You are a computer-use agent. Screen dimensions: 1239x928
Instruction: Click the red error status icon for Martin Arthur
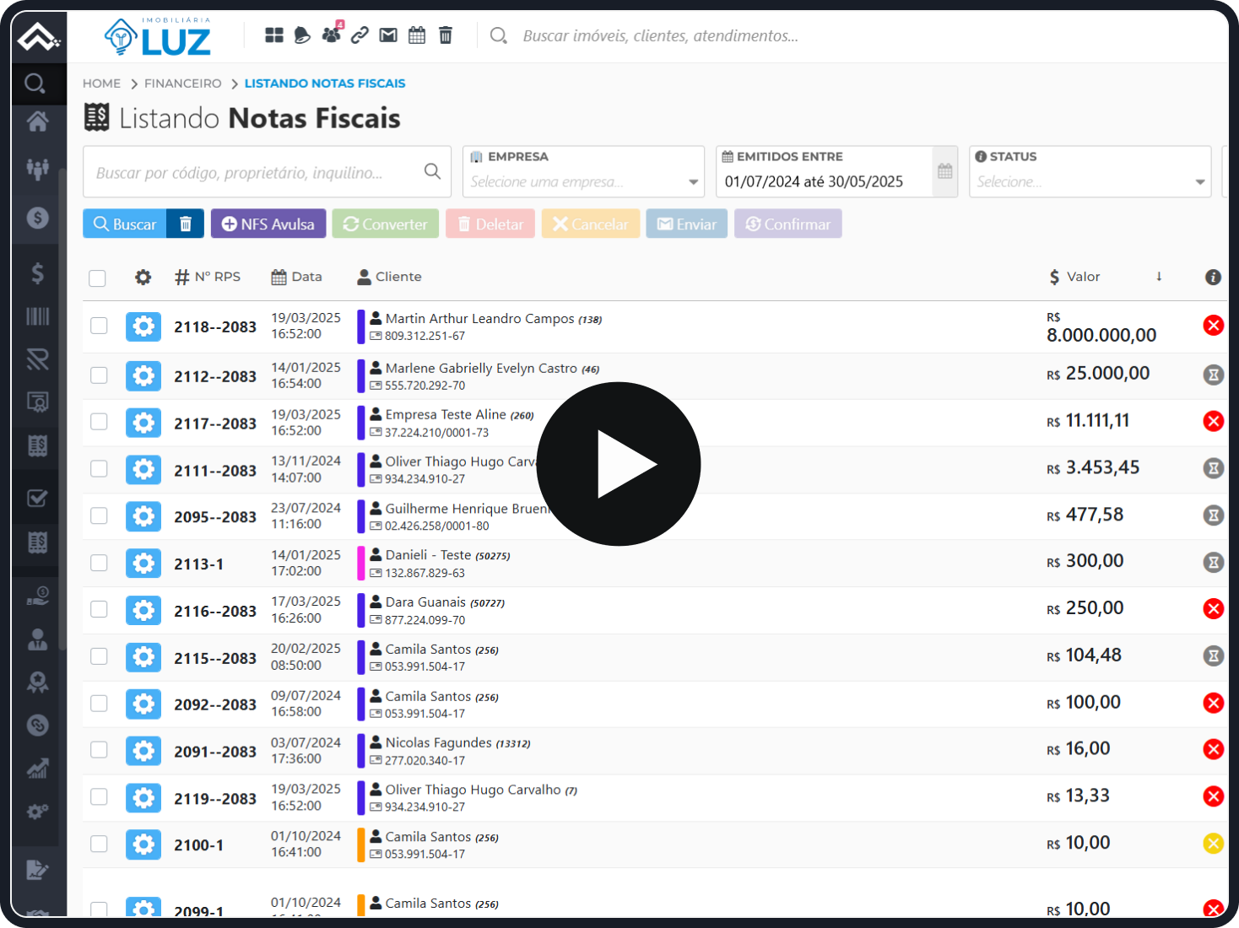tap(1213, 326)
